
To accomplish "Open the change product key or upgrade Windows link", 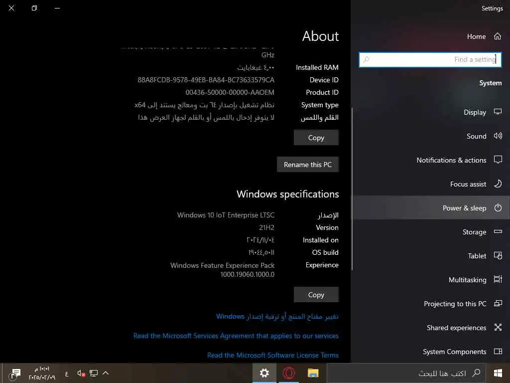I will 277,316.
